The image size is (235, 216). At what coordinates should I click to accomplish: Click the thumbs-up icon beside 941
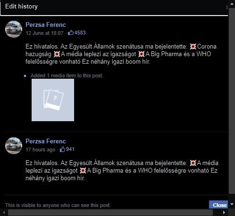(62, 149)
